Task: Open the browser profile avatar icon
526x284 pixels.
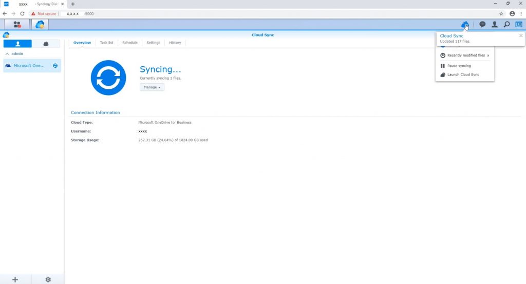Action: coord(512,14)
